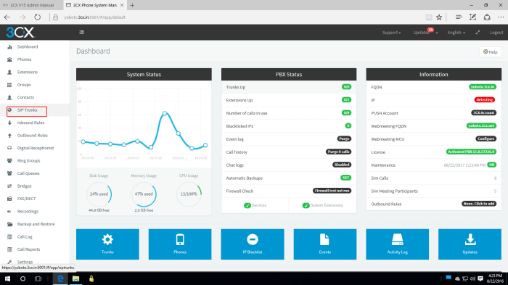508x285 pixels.
Task: Click None. Click to add badge
Action: pyautogui.click(x=479, y=204)
